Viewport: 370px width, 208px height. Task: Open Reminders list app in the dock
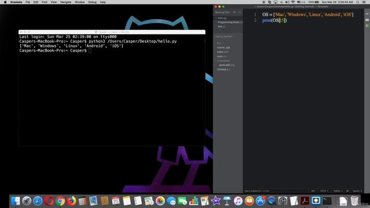[138, 201]
